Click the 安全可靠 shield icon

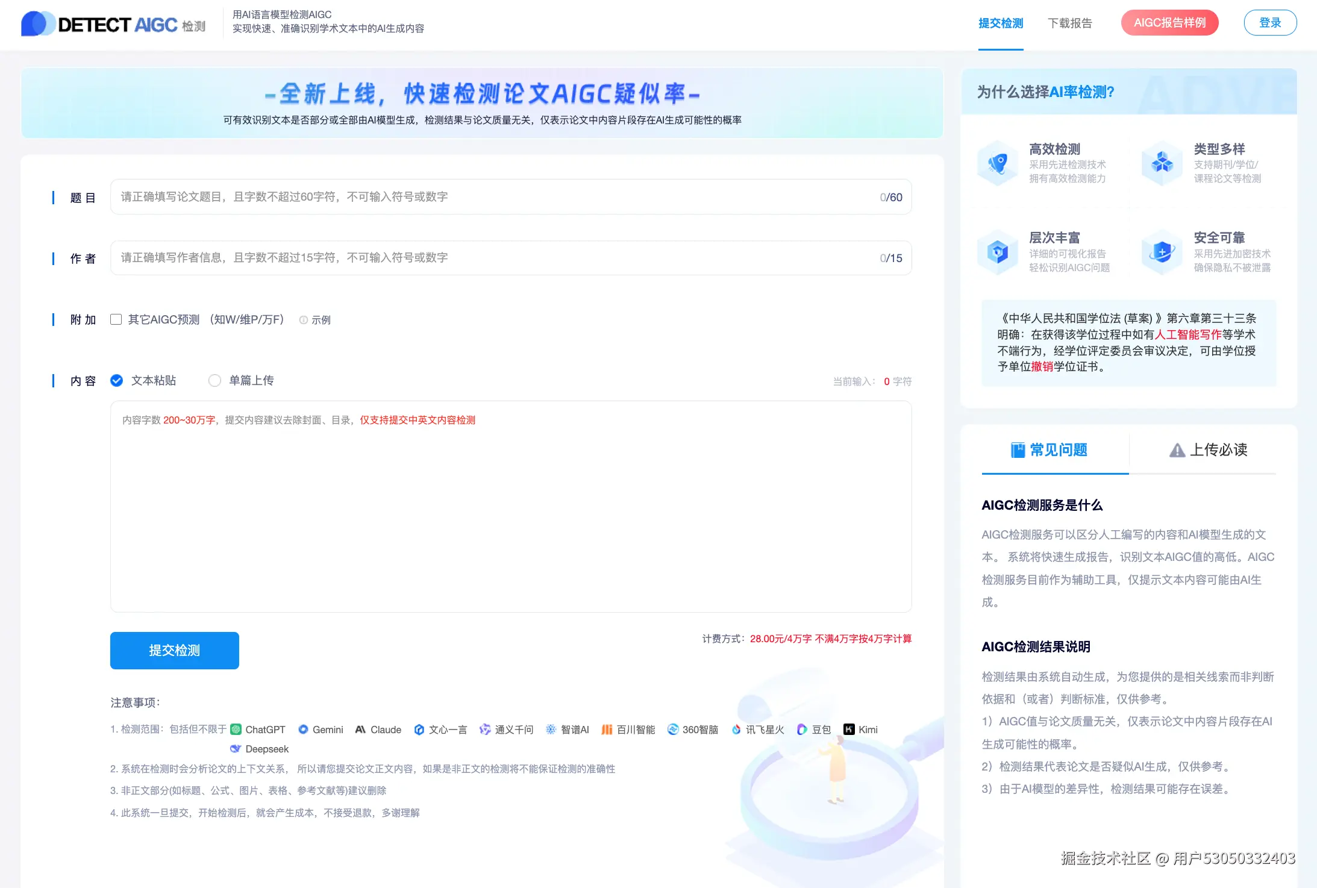(x=1162, y=251)
